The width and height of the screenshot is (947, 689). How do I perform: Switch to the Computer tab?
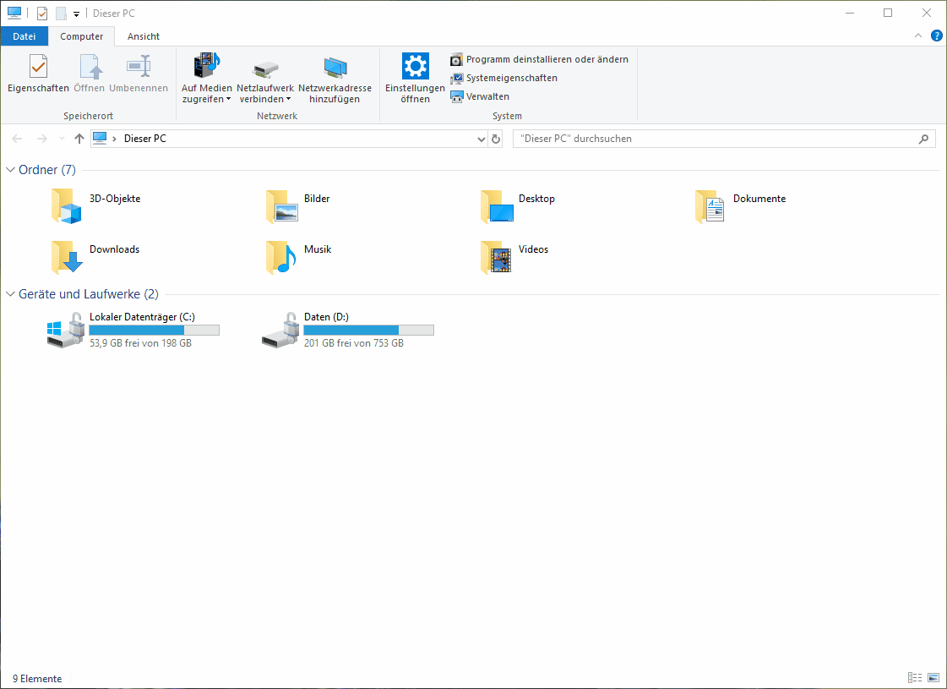(x=82, y=36)
